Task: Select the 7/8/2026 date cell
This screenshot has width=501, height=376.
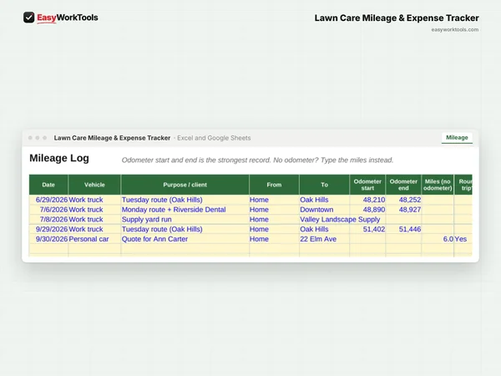Action: pos(48,219)
